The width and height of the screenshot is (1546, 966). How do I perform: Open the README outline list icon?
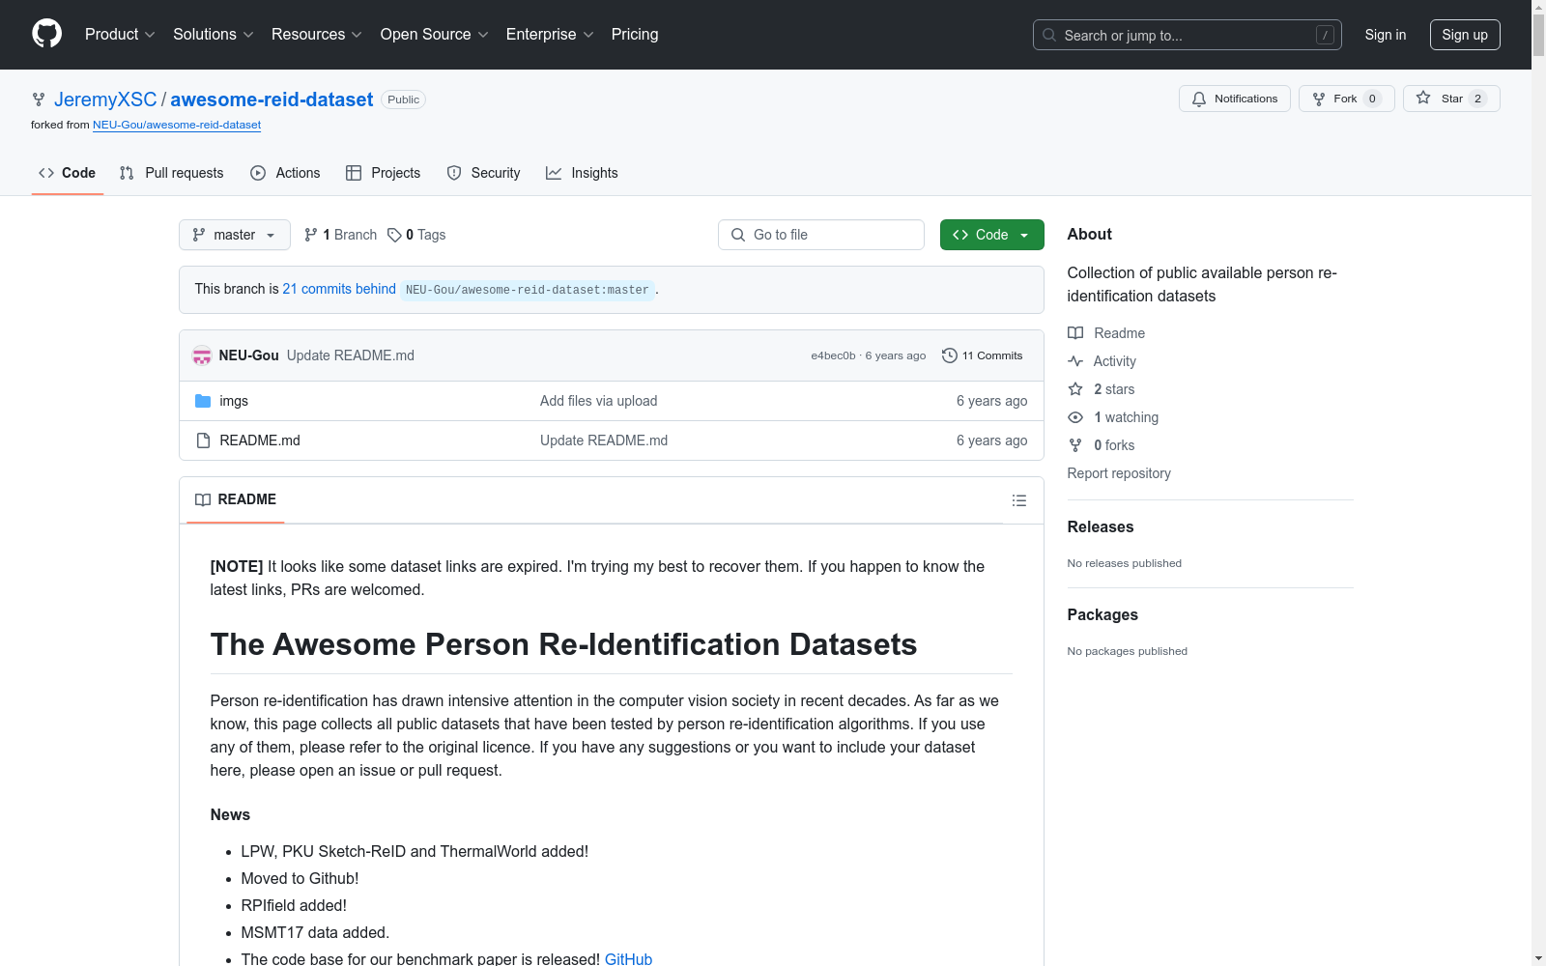(x=1019, y=500)
